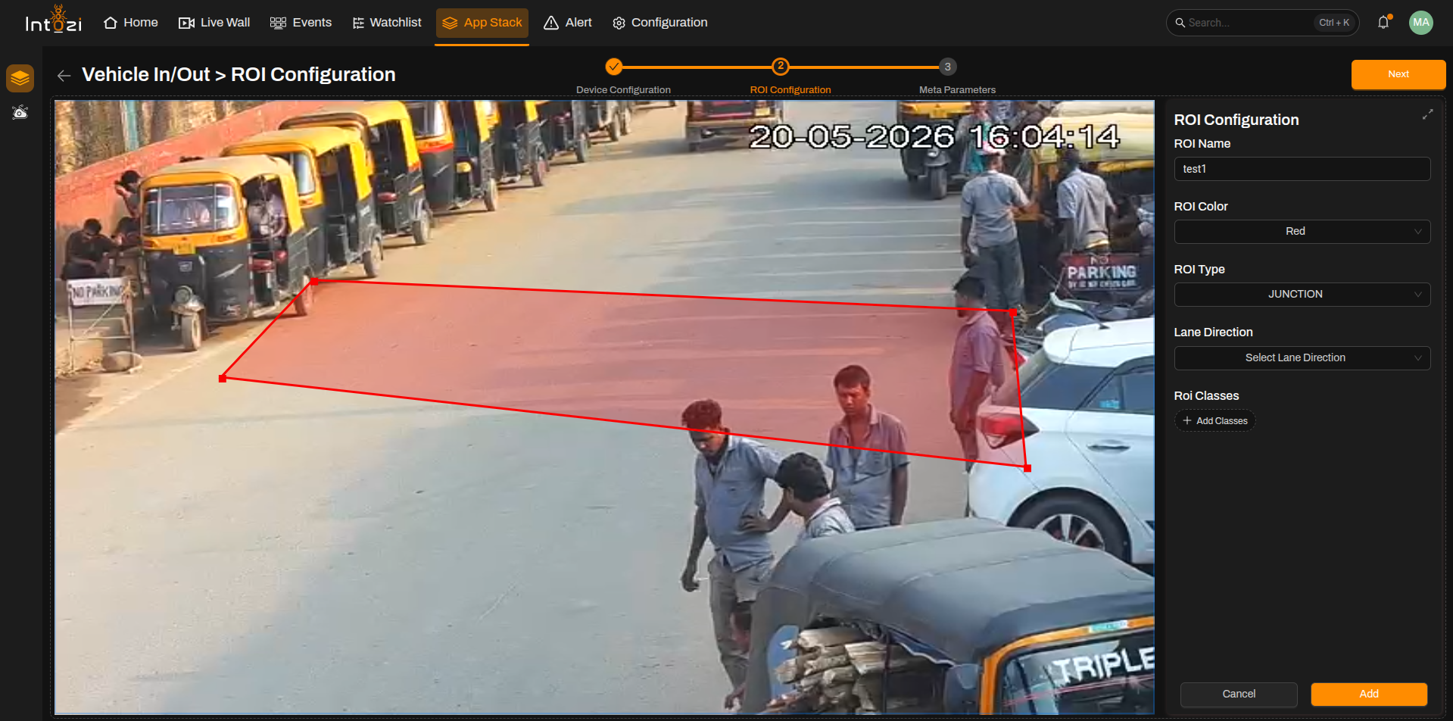Jump to step 3 Meta Parameters
This screenshot has width=1453, height=721.
947,67
